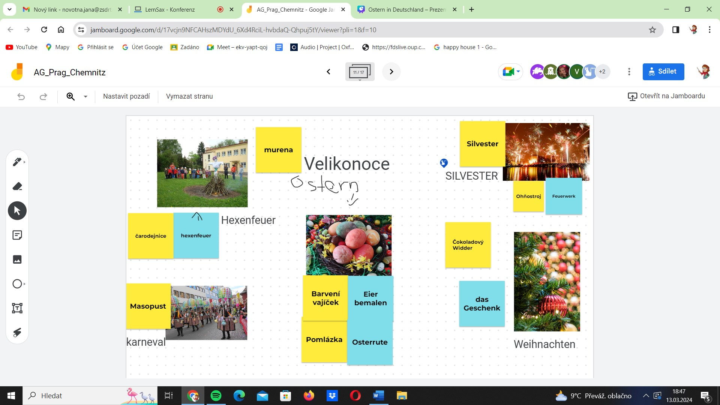Select the Easter eggs basket image

point(349,245)
